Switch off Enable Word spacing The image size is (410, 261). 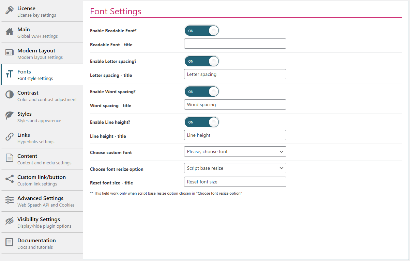point(201,92)
